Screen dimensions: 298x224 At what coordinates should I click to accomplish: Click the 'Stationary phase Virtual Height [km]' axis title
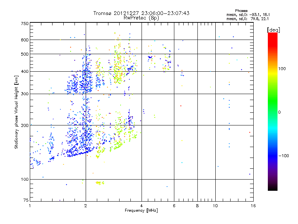[x=16, y=112]
